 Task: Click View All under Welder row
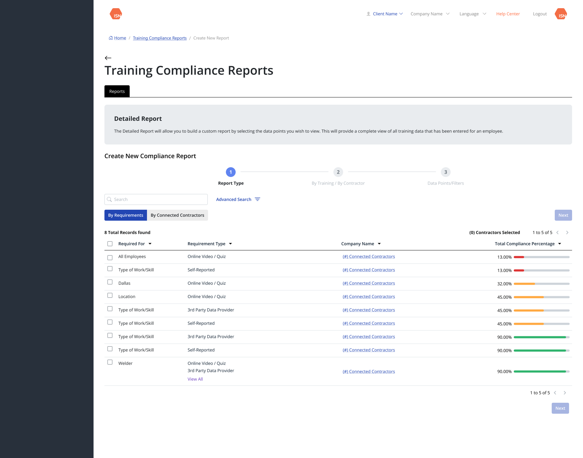point(195,379)
